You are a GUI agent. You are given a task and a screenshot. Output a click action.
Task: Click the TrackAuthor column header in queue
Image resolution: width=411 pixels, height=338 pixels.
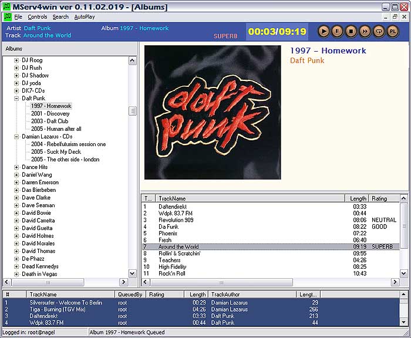pyautogui.click(x=252, y=295)
